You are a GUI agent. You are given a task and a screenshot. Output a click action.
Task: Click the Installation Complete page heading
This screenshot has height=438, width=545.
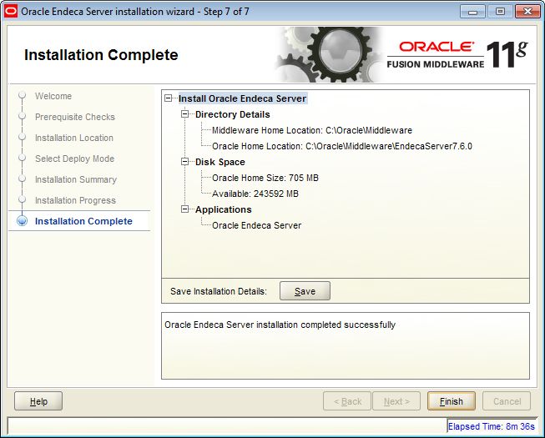pos(101,55)
